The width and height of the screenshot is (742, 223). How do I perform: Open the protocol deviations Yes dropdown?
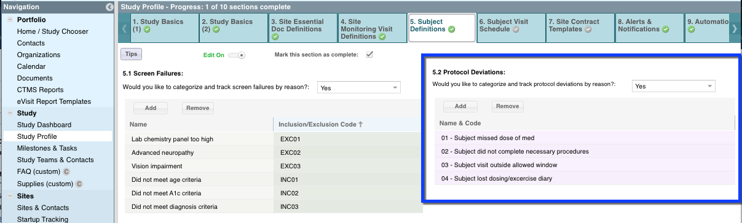pos(674,87)
